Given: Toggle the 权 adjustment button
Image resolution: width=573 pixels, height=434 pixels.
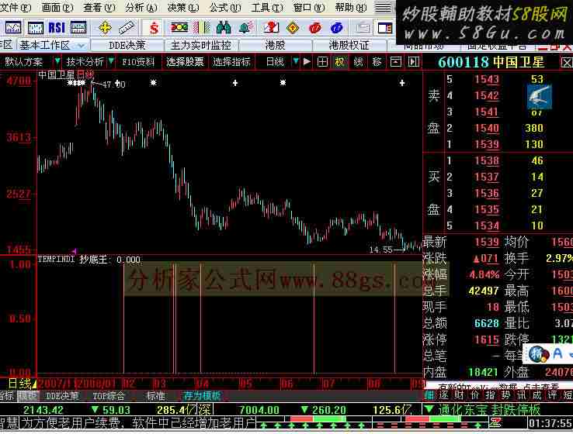Looking at the screenshot, I should (339, 62).
